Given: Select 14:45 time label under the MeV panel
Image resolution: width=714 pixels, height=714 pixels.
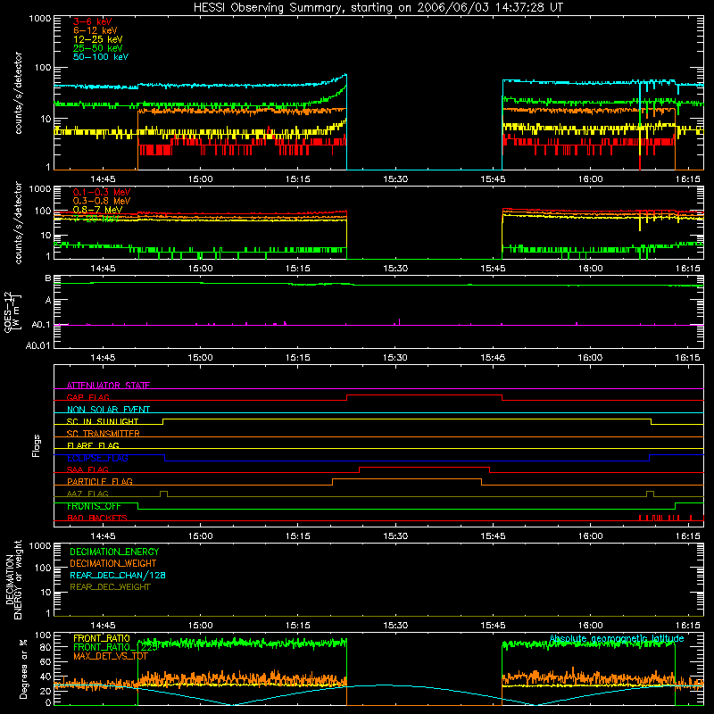Looking at the screenshot, I should pyautogui.click(x=103, y=269).
